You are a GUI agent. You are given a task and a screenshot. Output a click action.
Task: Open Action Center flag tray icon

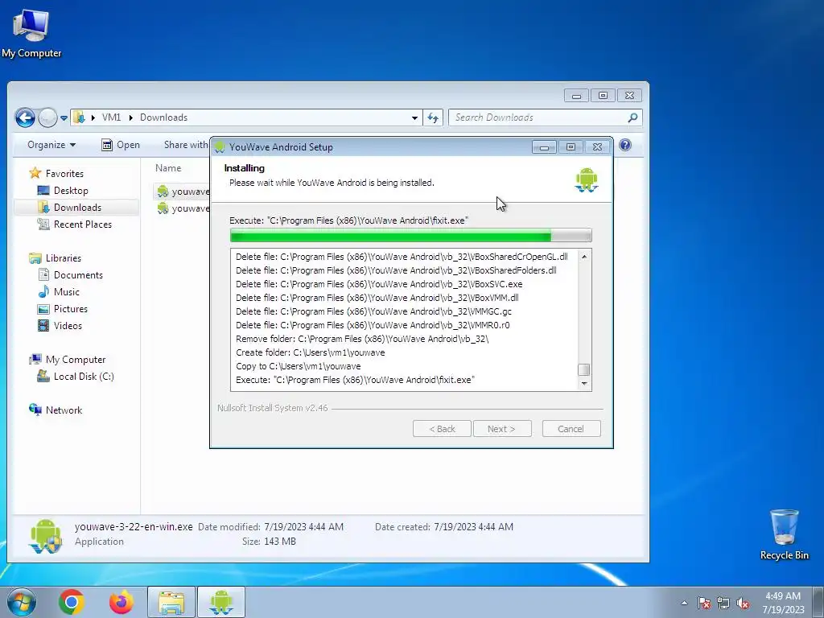coord(703,603)
